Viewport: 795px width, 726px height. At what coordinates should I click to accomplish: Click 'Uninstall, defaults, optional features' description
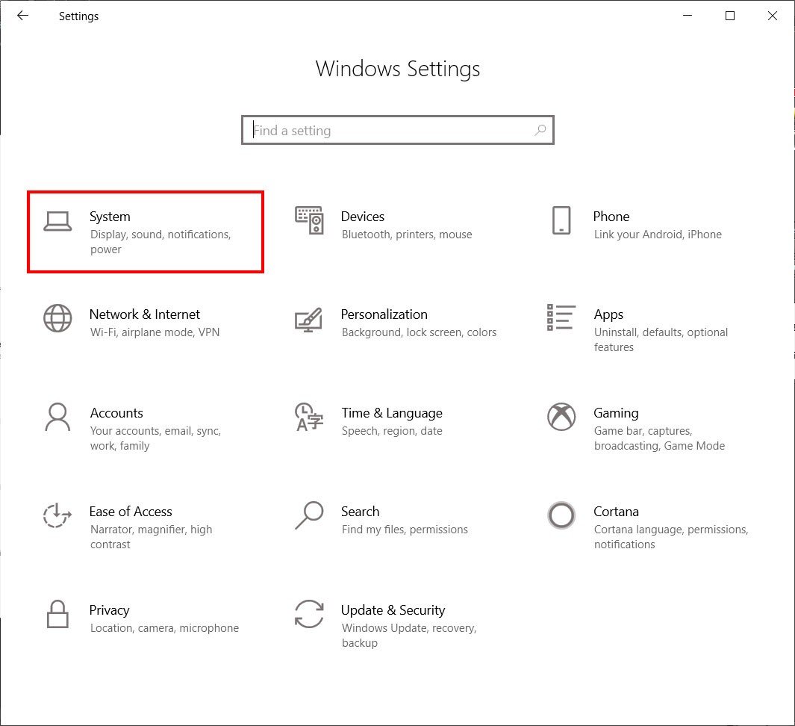click(x=661, y=339)
